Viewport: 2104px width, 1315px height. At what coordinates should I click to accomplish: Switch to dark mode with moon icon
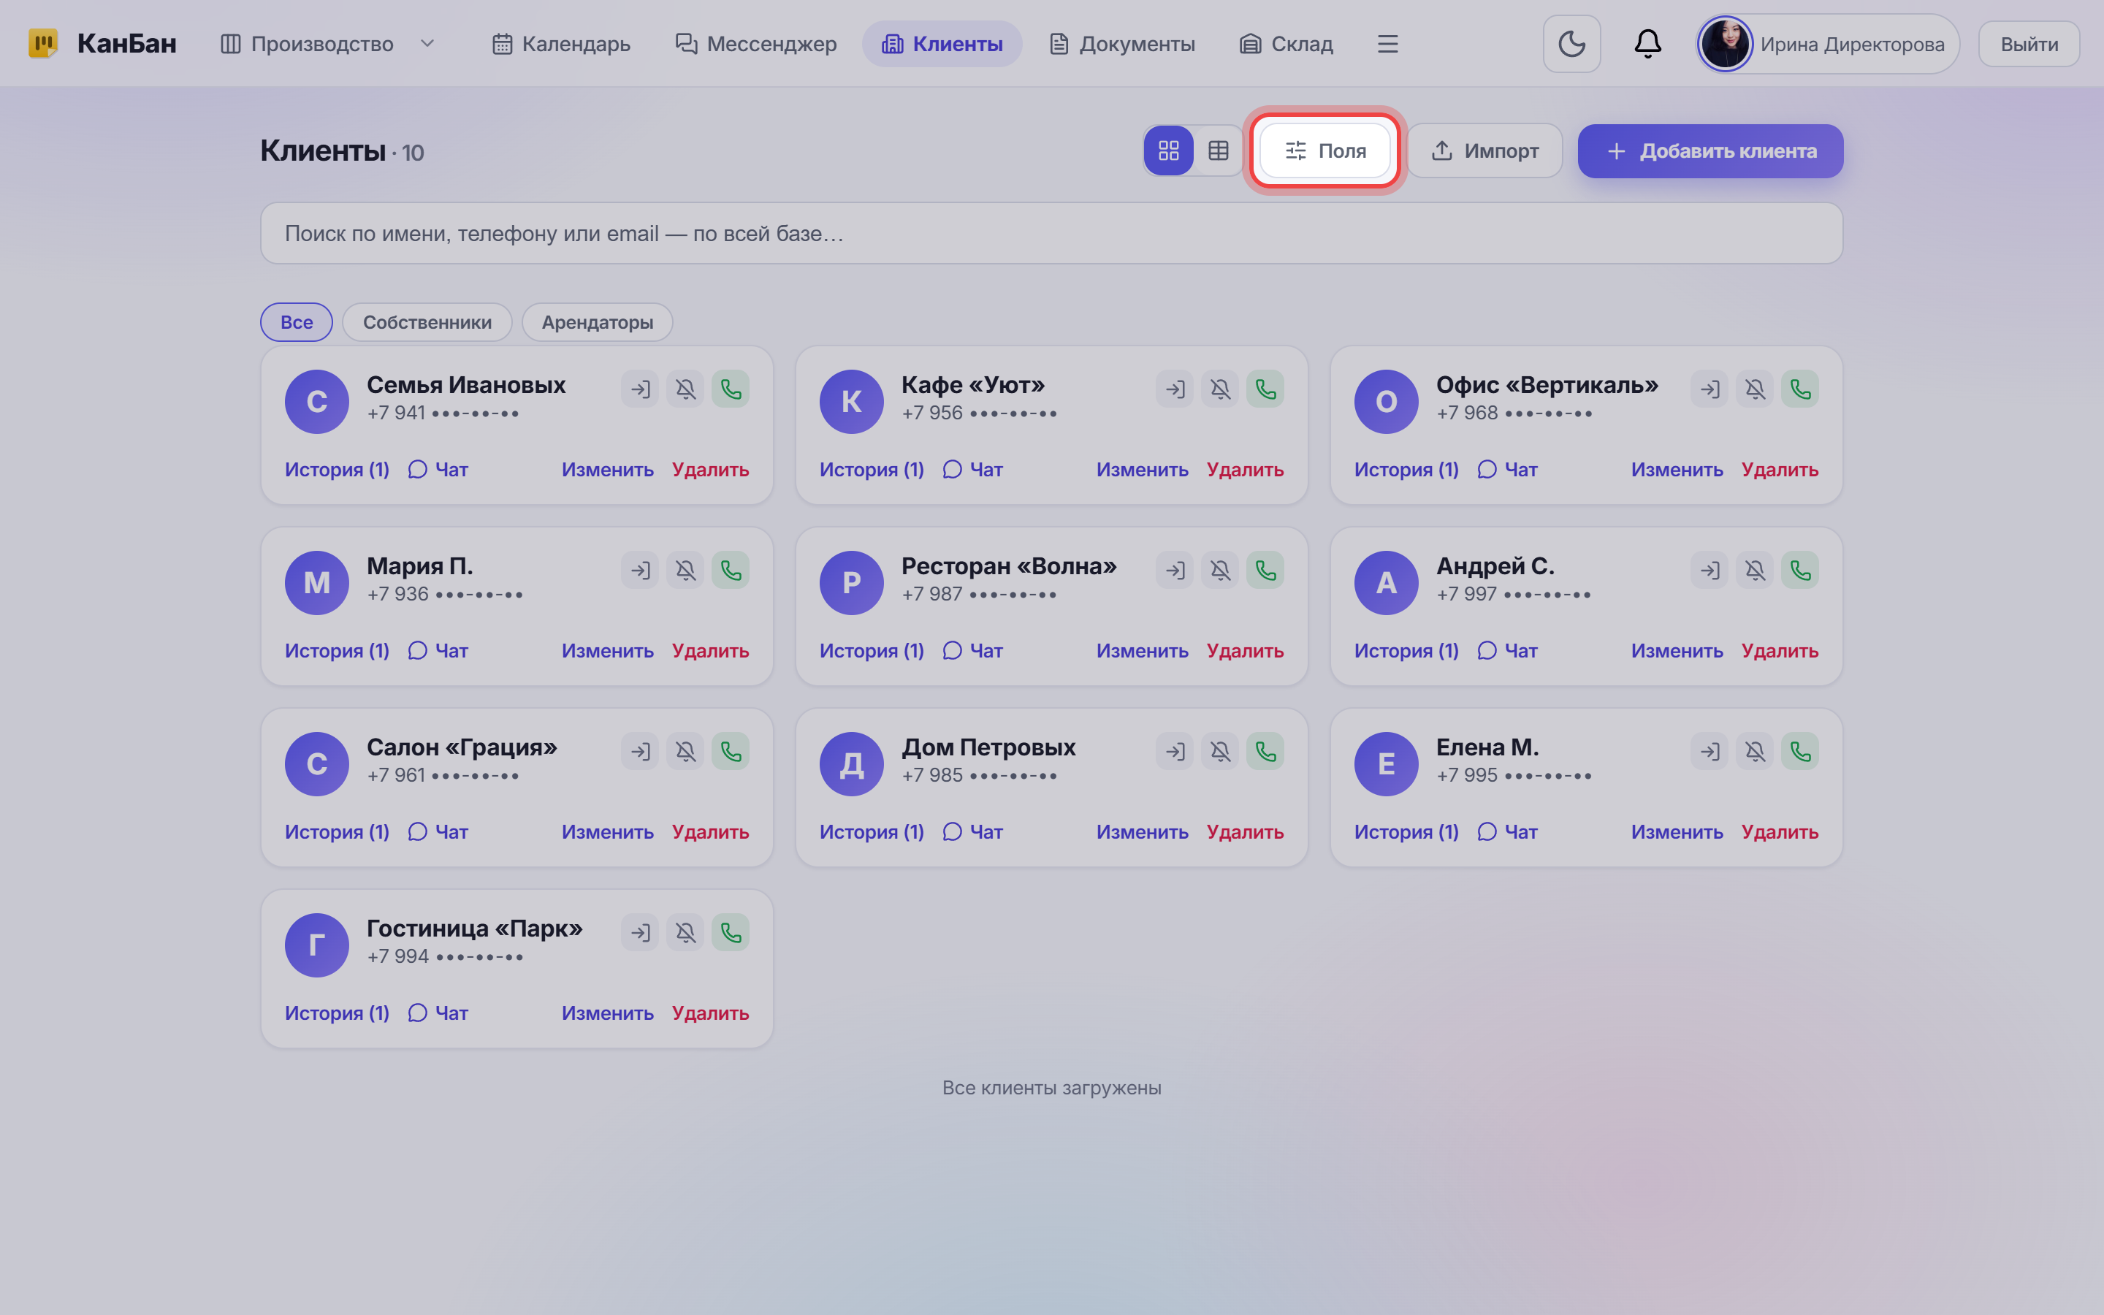click(x=1571, y=44)
